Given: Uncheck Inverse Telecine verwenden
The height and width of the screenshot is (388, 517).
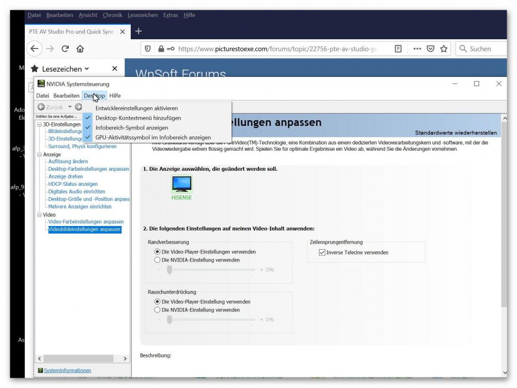Looking at the screenshot, I should (322, 252).
